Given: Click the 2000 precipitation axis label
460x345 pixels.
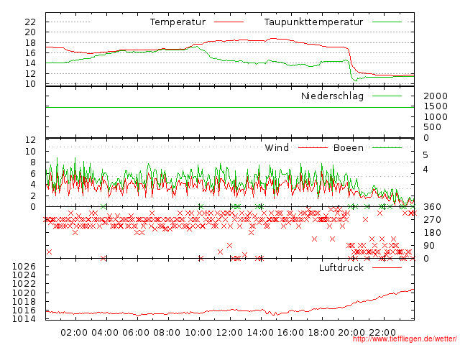Looking at the screenshot, I should click(435, 96).
